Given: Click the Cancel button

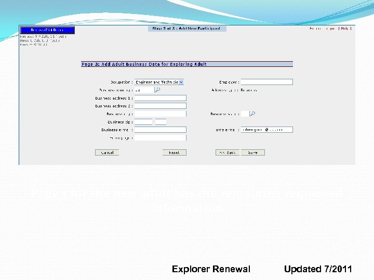Looking at the screenshot, I should click(x=107, y=152).
